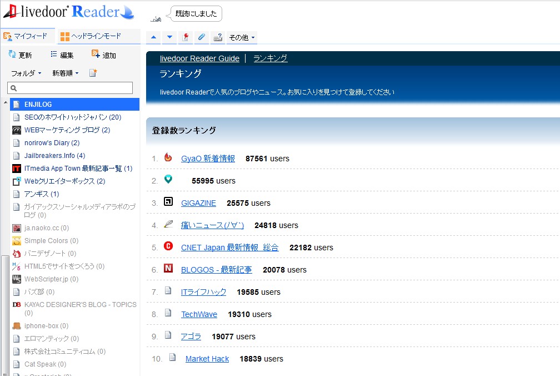Select the norirow's Diary feed
Viewport: 560px width, 376px height.
[x=52, y=143]
